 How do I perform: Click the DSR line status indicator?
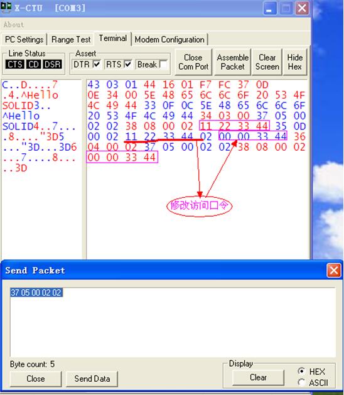click(52, 65)
